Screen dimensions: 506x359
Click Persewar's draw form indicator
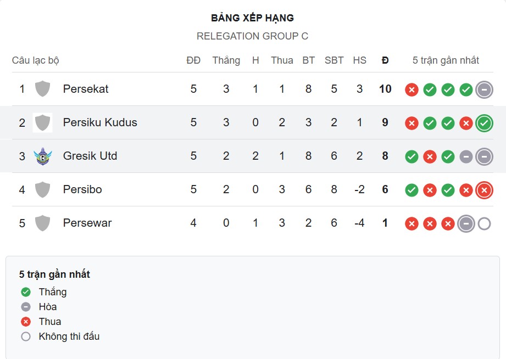click(466, 223)
